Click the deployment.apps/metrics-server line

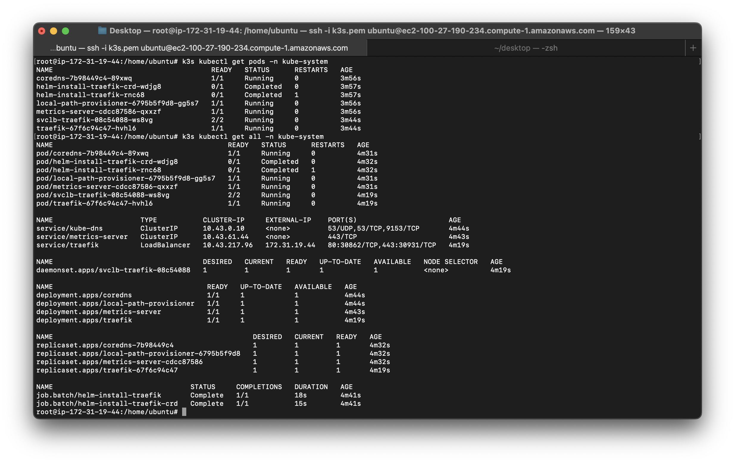pos(98,312)
